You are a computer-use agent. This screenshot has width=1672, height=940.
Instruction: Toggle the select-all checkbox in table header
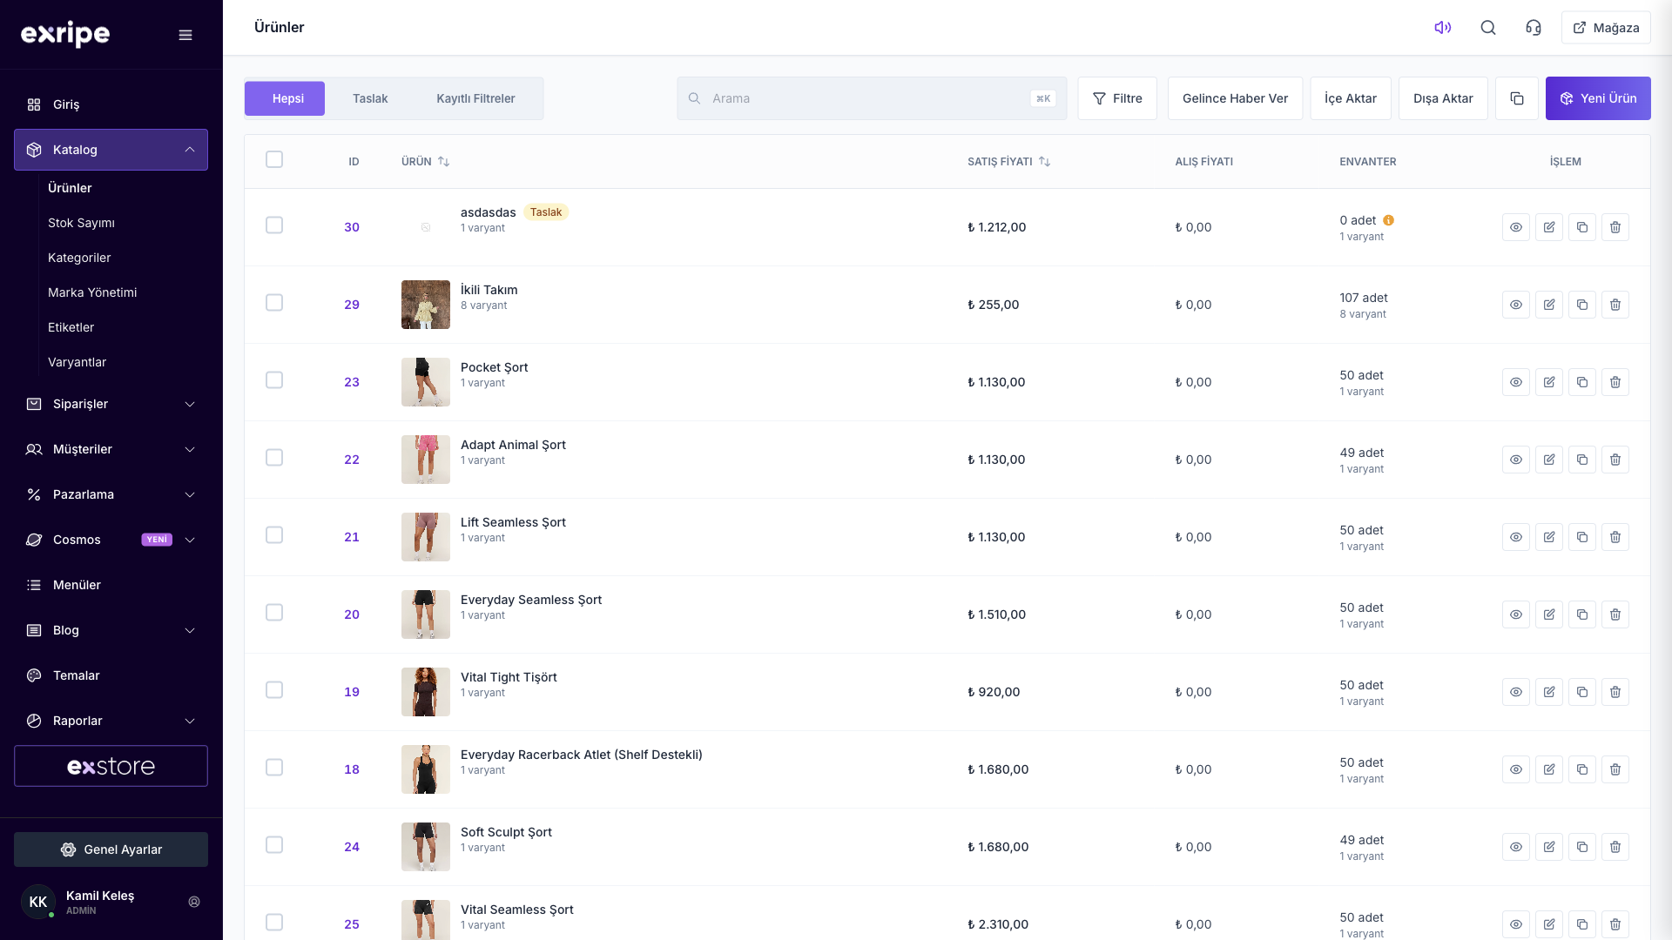[274, 159]
